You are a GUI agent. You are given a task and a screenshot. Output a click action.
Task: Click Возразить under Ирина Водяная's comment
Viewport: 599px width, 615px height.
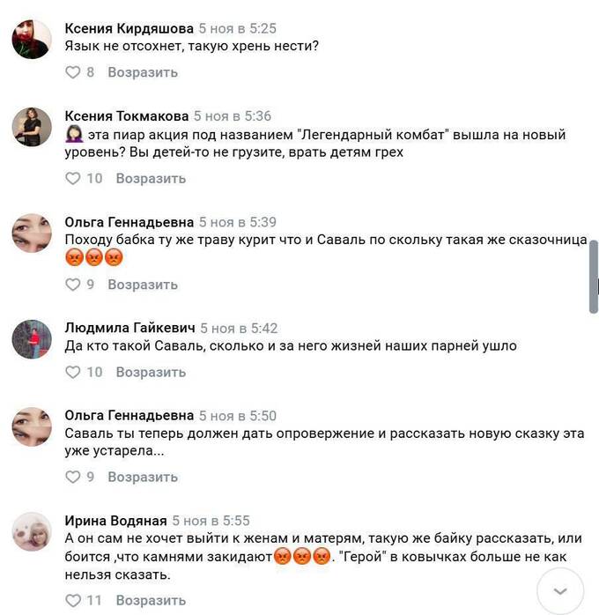pyautogui.click(x=151, y=601)
